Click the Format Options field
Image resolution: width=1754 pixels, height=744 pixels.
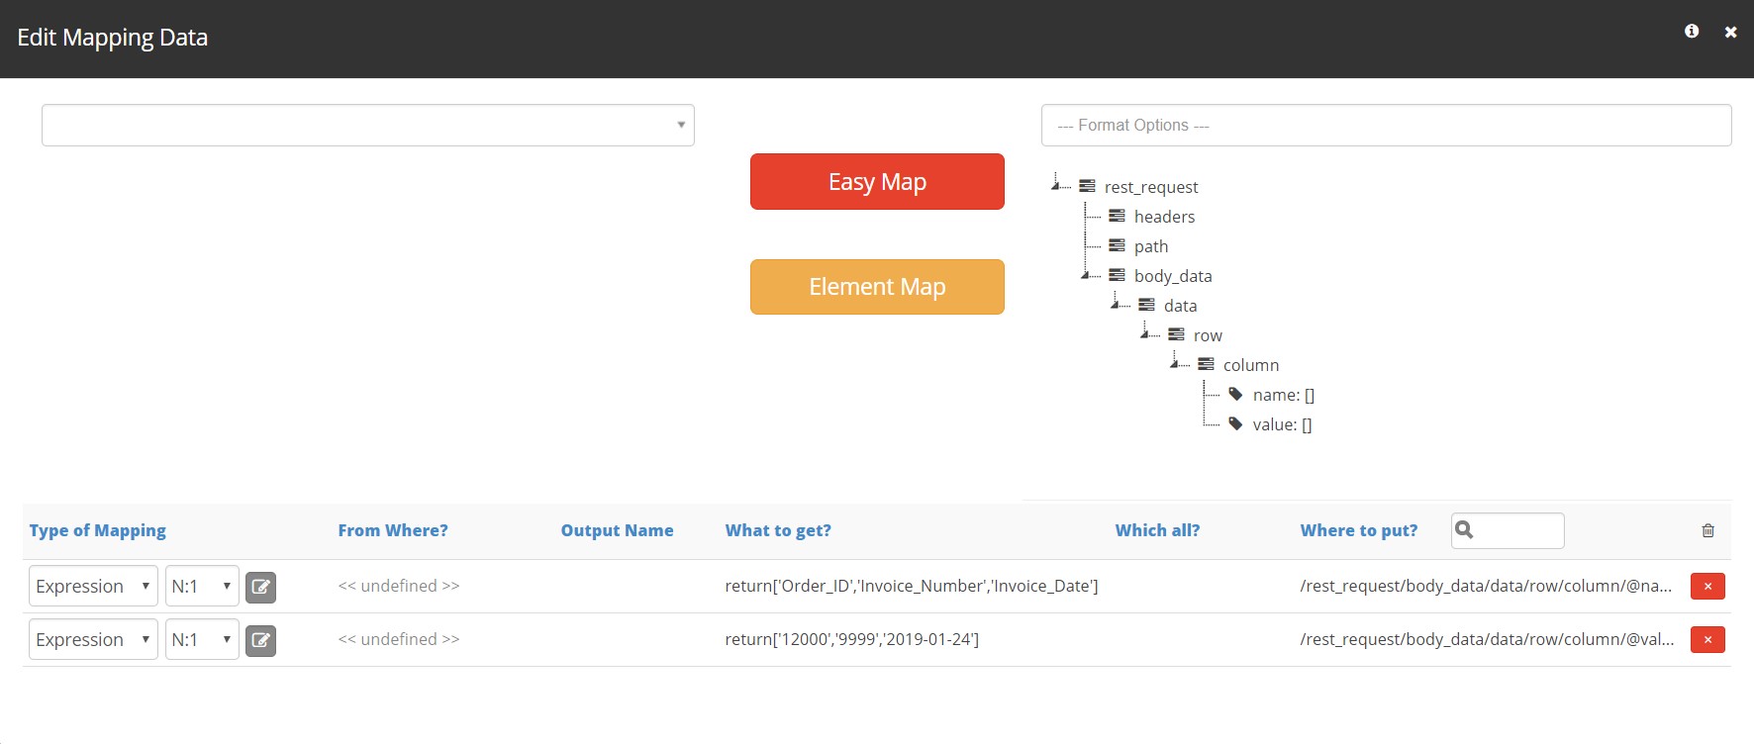[1386, 126]
